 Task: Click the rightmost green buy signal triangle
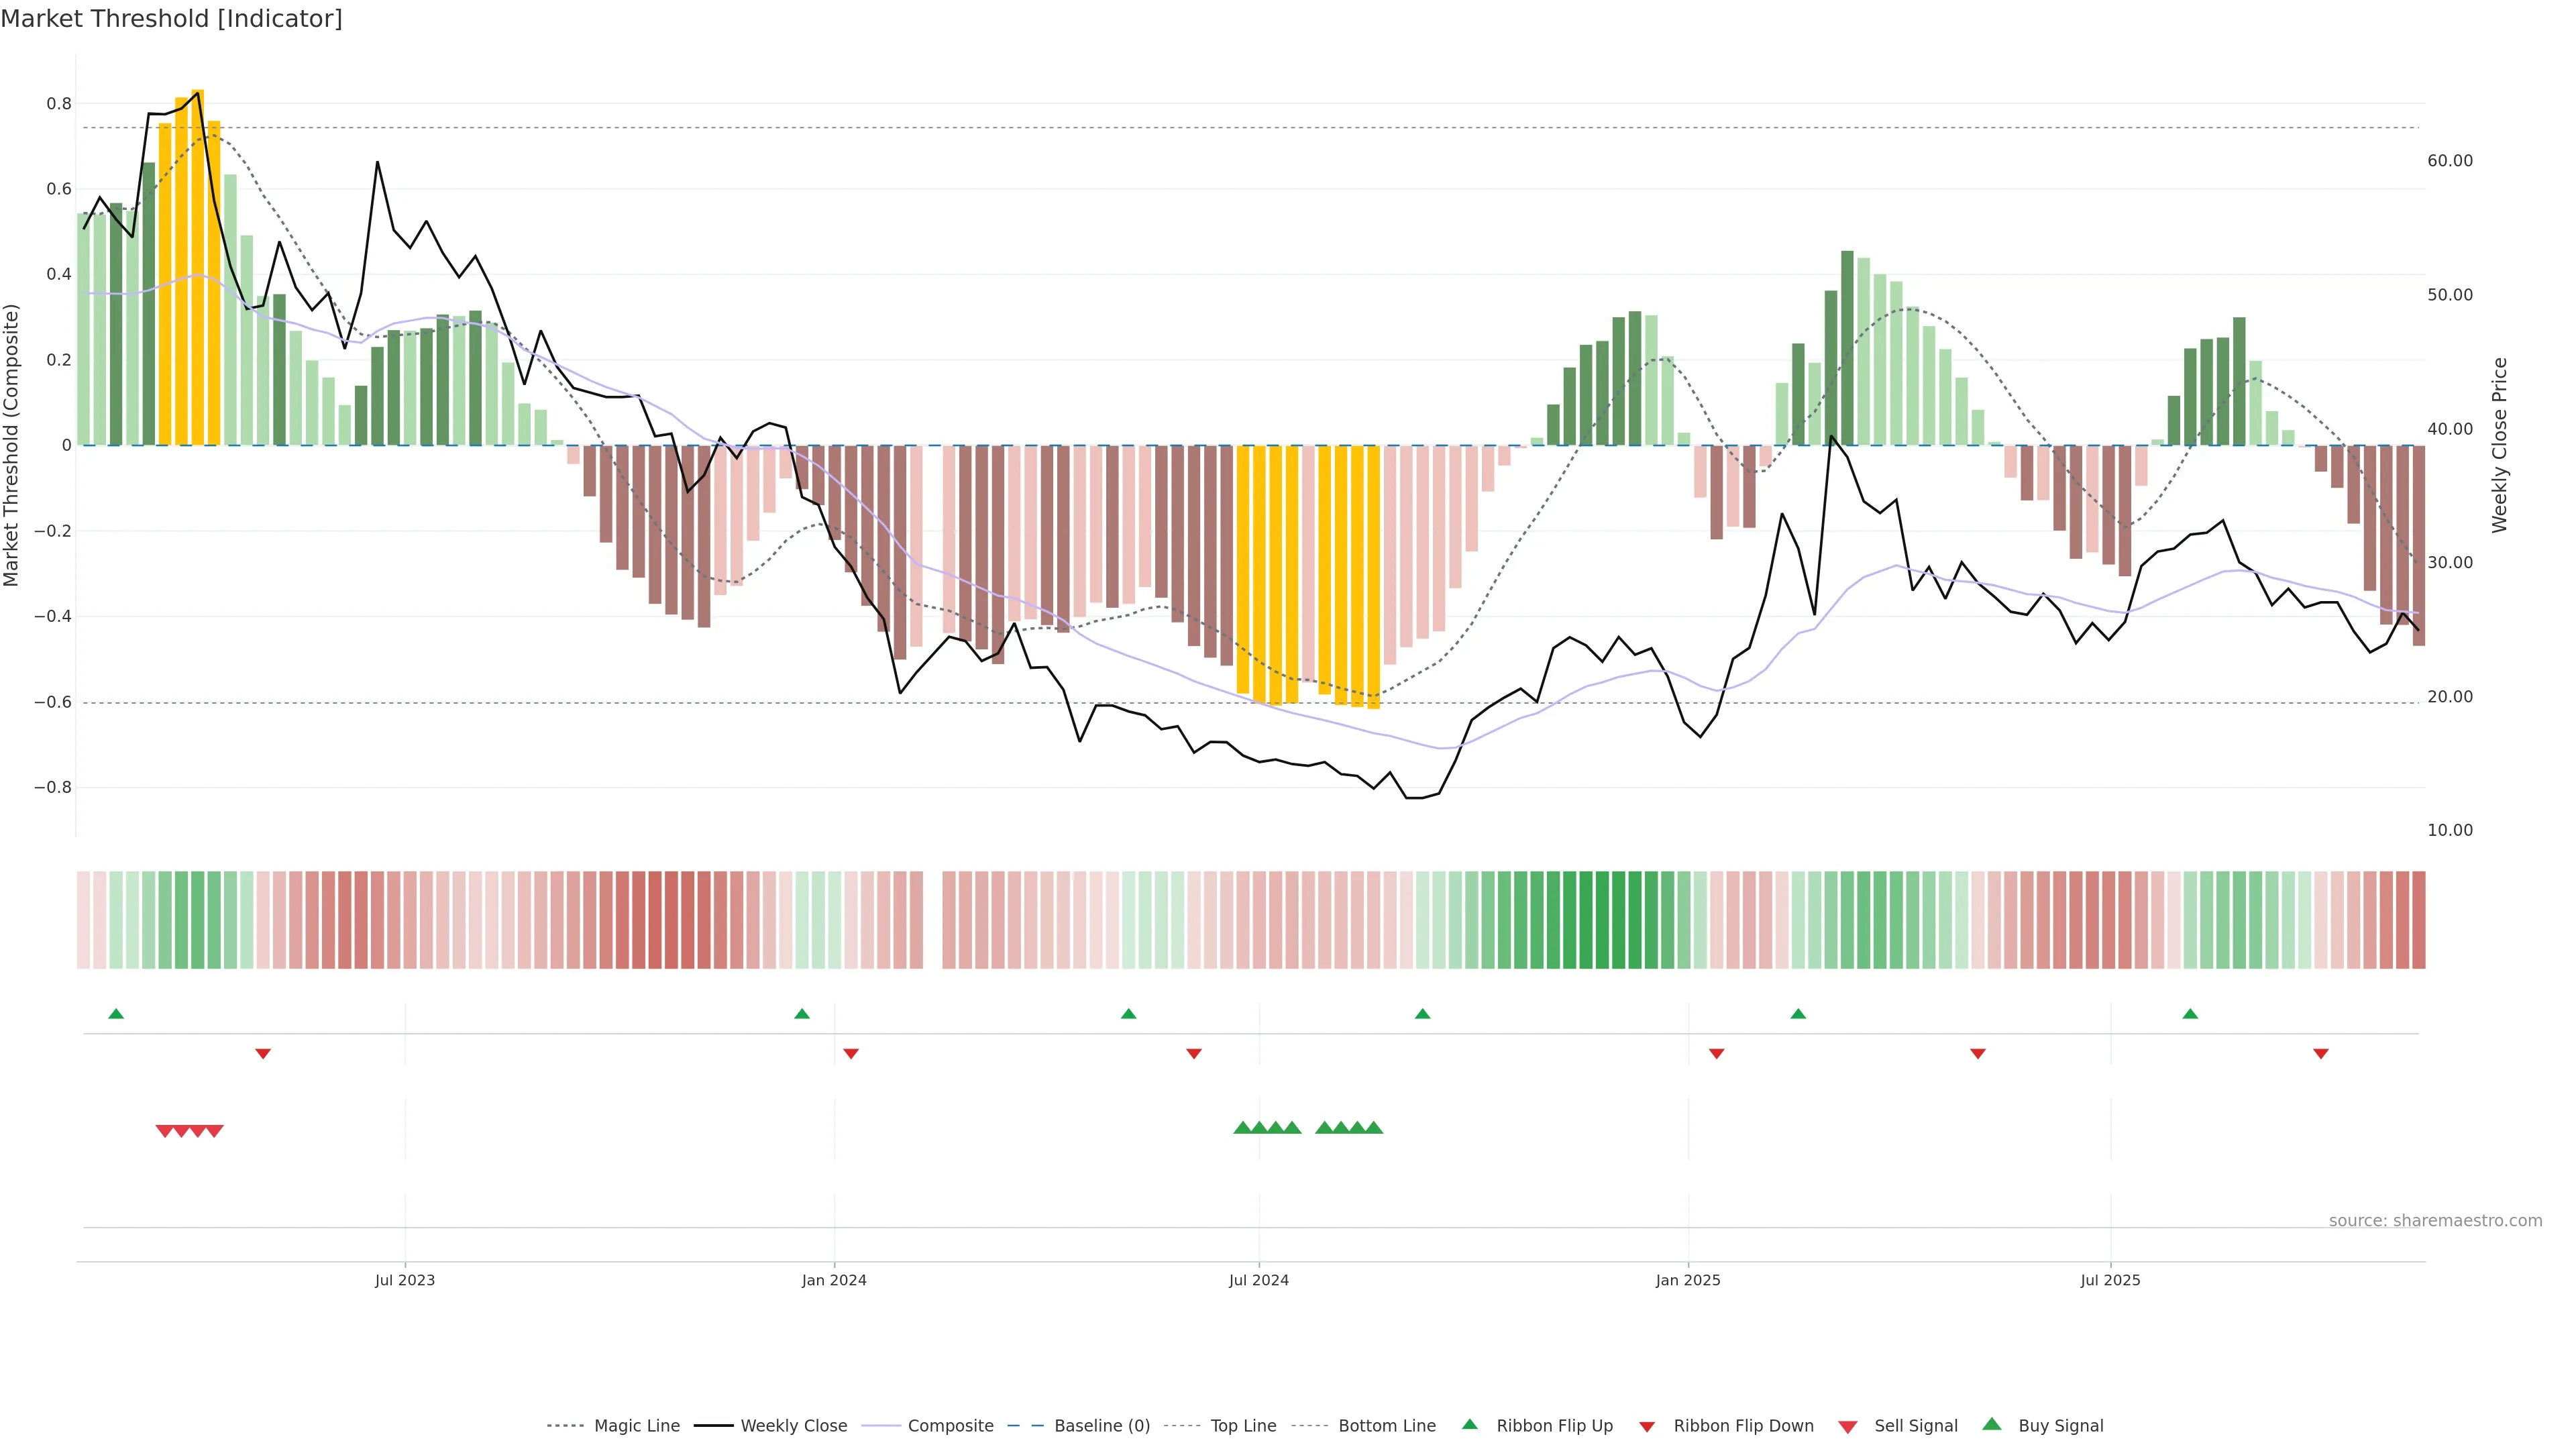pos(1374,1128)
